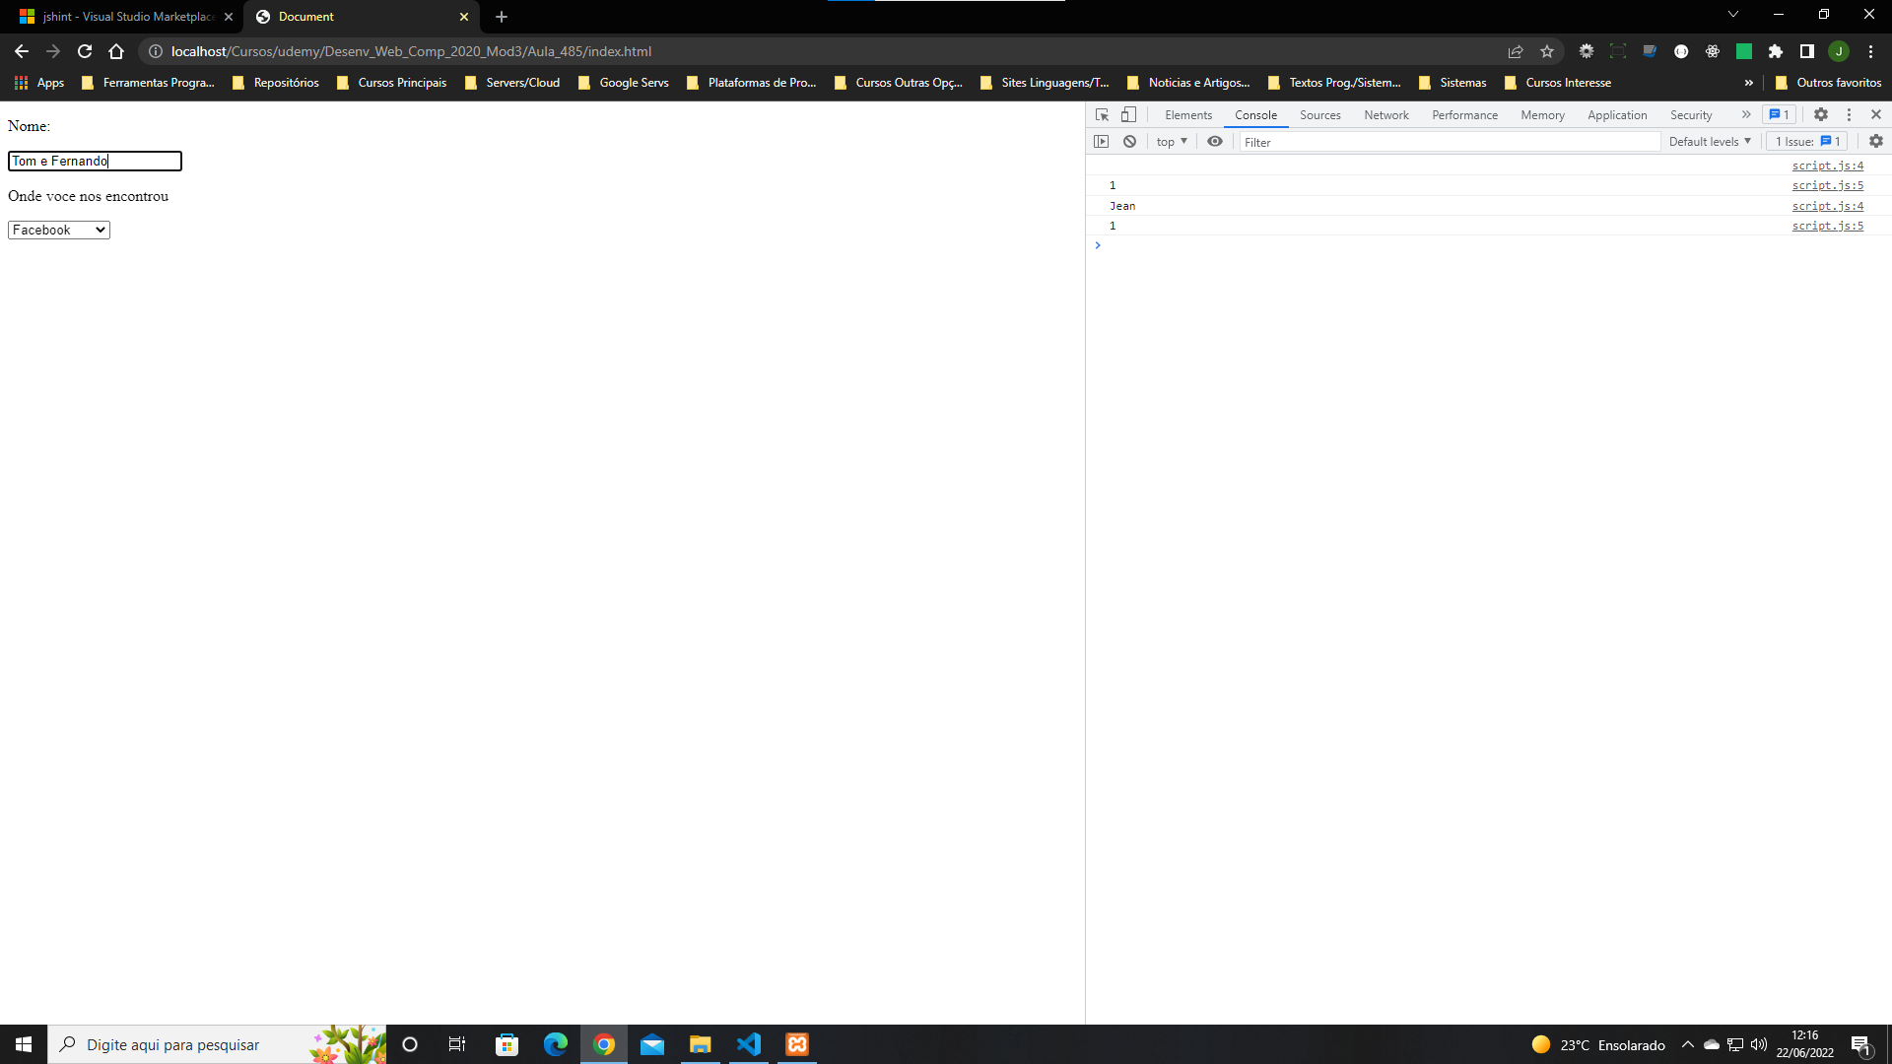Bookmark this page with the star icon

point(1547,51)
